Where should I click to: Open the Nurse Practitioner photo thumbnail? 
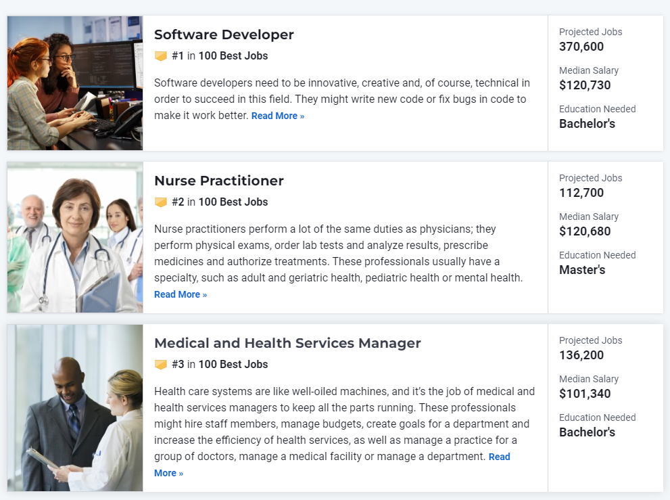tap(75, 237)
